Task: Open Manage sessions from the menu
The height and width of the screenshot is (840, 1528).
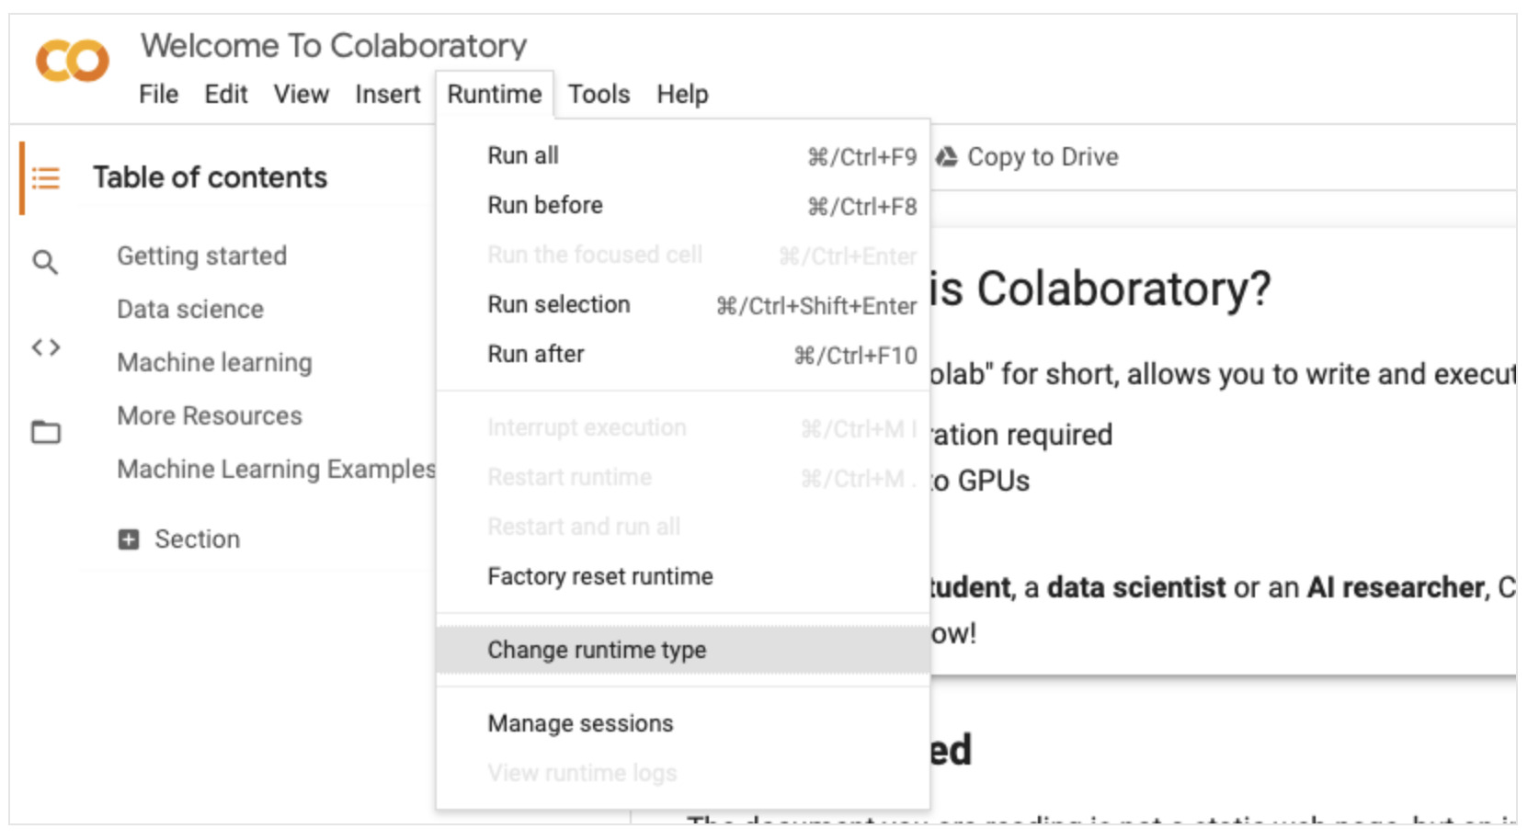Action: coord(683,723)
